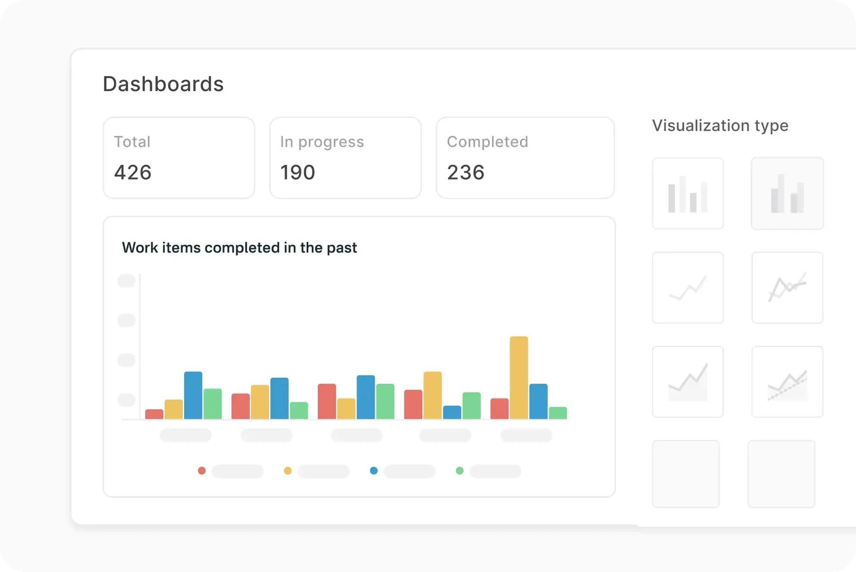Choose the area chart with trend line
856x572 pixels.
pos(787,382)
